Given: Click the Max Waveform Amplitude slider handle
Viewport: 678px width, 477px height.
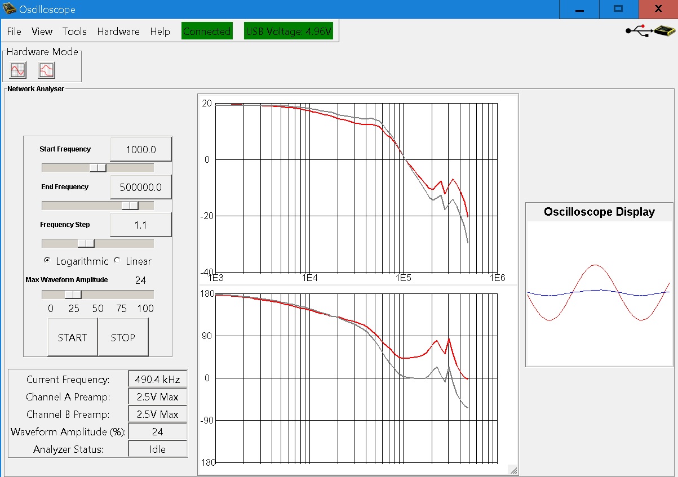Looking at the screenshot, I should (73, 295).
